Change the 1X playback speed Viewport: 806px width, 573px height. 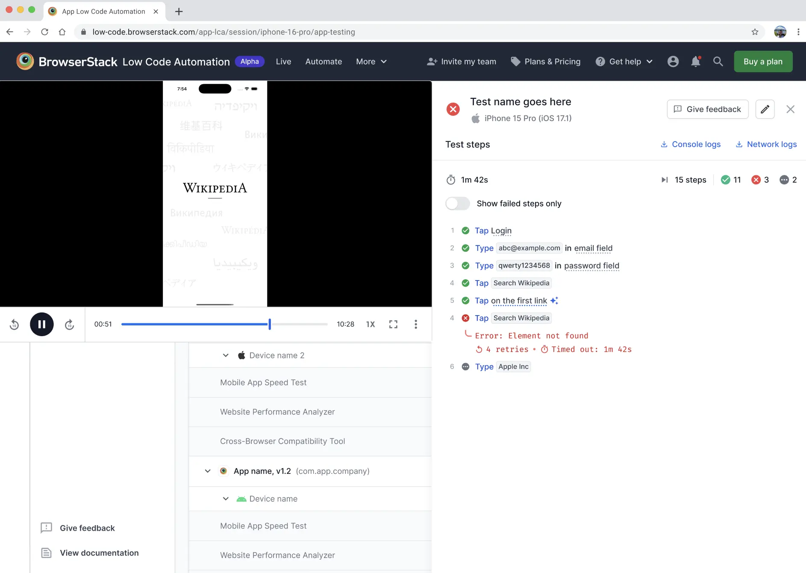[x=370, y=324]
